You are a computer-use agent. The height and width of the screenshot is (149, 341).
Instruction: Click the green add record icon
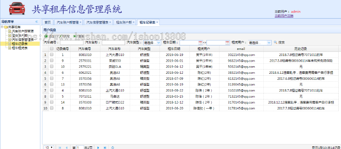[46, 36]
